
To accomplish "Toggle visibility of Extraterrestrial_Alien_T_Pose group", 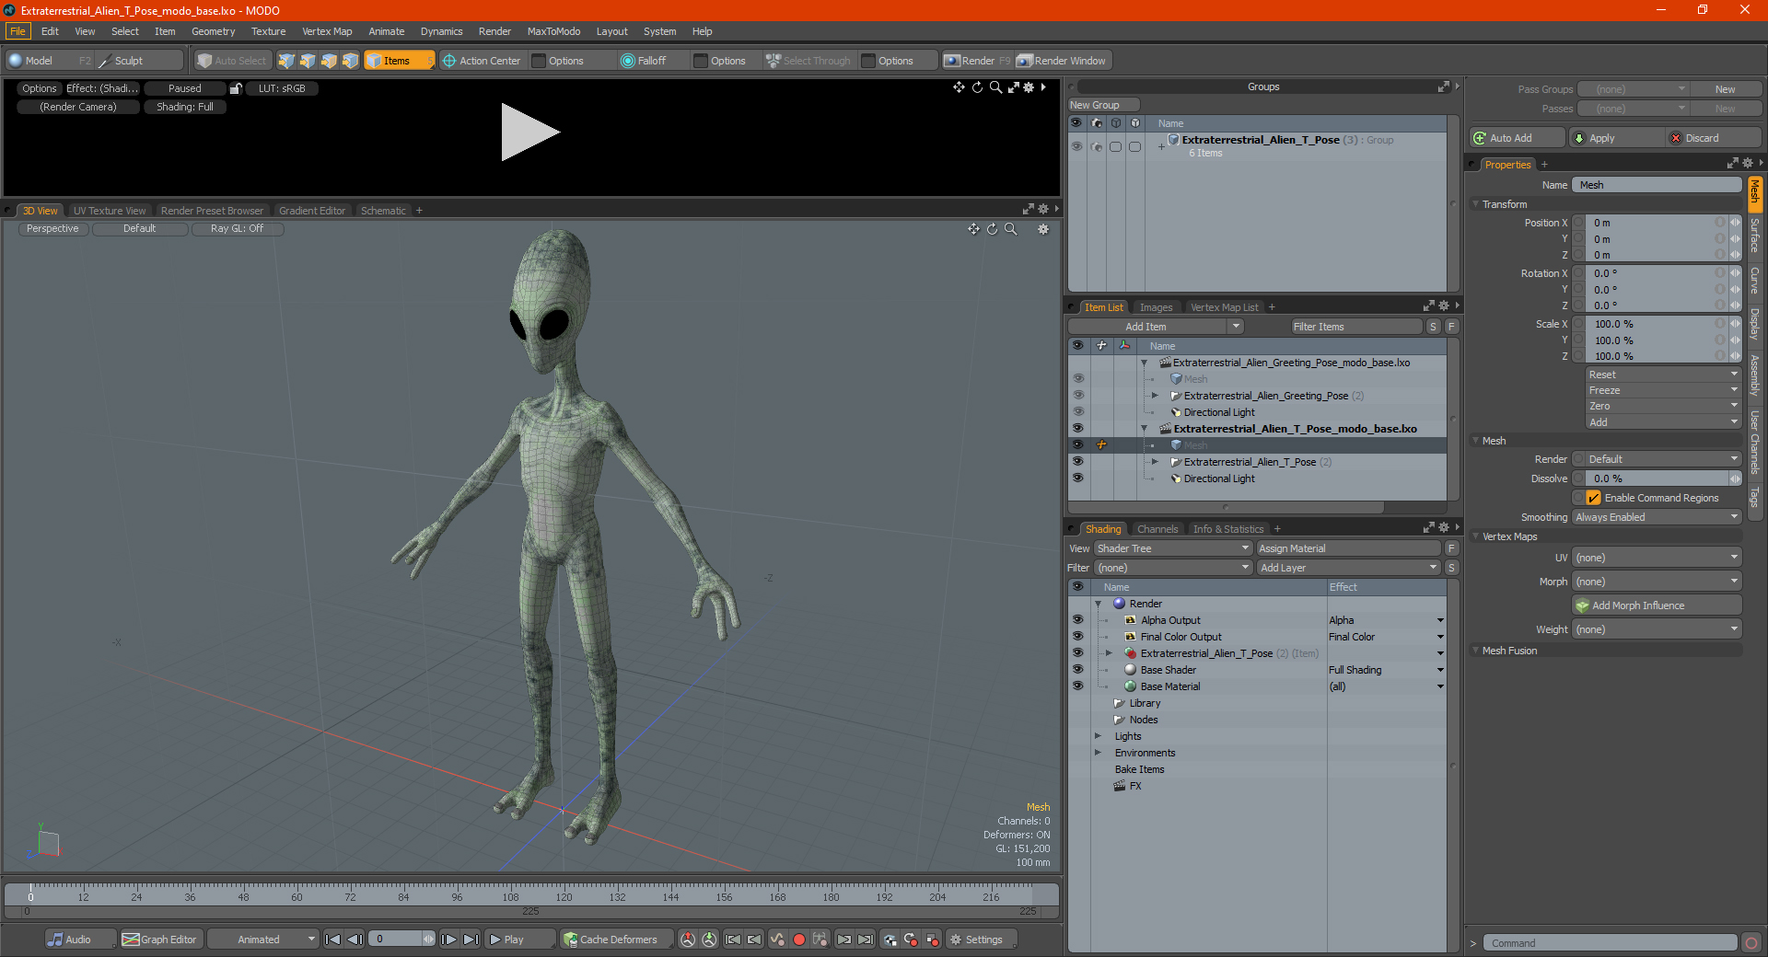I will click(x=1076, y=146).
